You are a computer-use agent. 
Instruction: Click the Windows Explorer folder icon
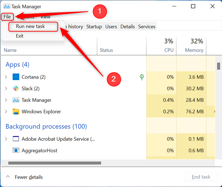pyautogui.click(x=16, y=111)
